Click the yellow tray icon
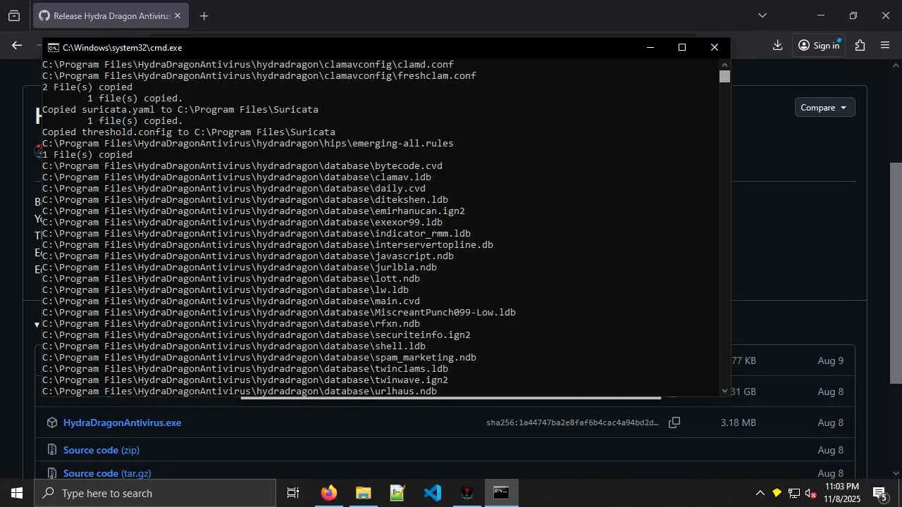This screenshot has height=507, width=902. point(777,493)
